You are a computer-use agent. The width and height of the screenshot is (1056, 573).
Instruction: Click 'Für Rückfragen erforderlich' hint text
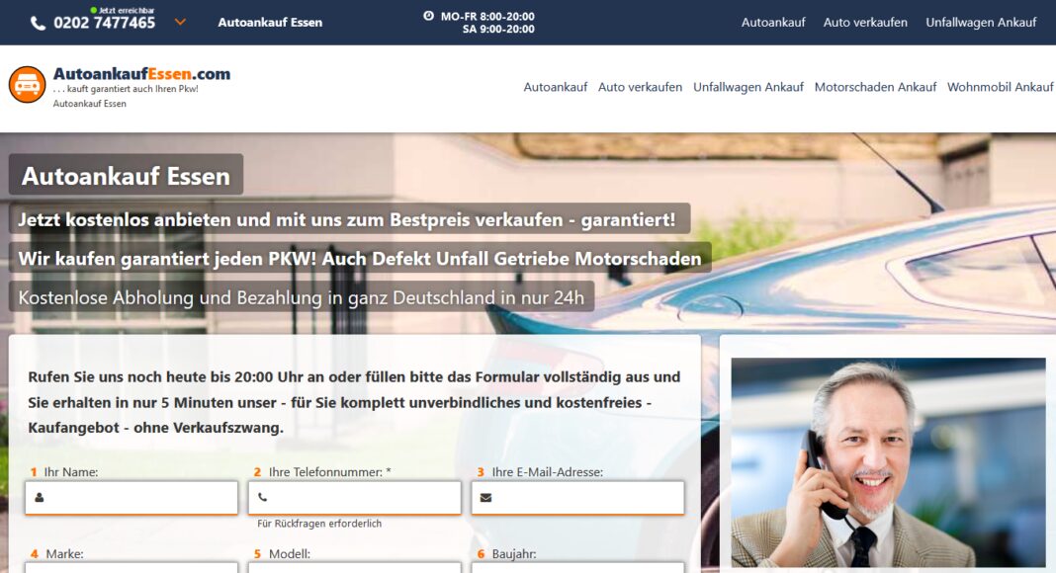coord(319,524)
